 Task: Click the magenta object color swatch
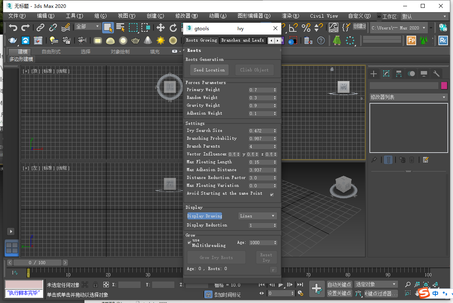[444, 86]
